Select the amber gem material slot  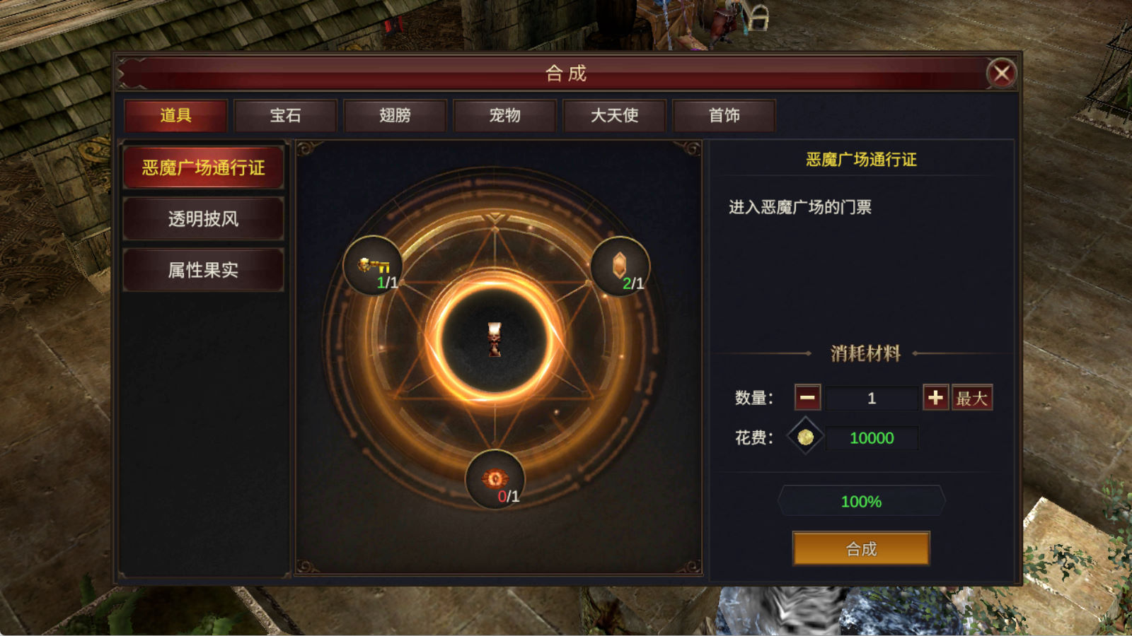(620, 266)
